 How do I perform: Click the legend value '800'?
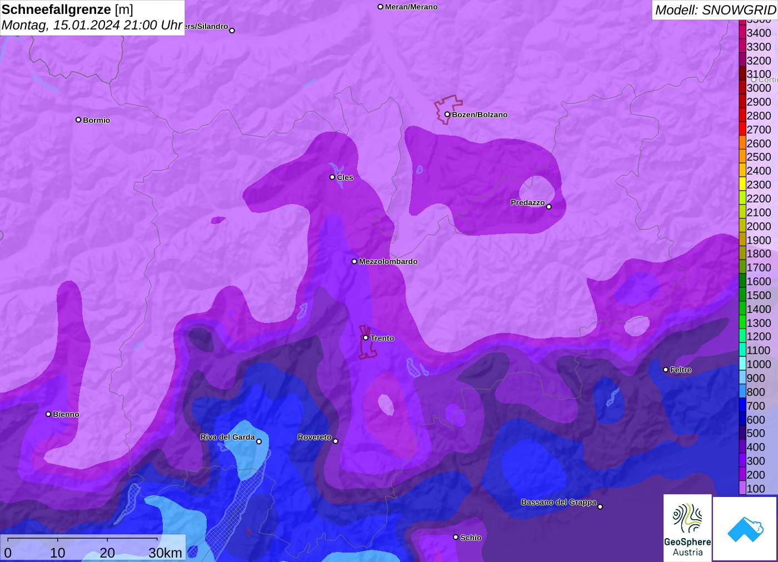tap(756, 392)
